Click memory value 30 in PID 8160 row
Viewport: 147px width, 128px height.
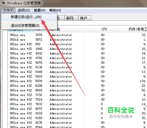pos(144,118)
